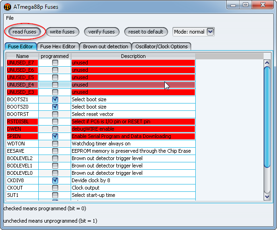This screenshot has width=277, height=230.
Task: Click the scrollbar down arrow
Action: click(x=267, y=197)
